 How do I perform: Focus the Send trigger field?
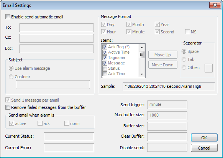tap(167, 105)
